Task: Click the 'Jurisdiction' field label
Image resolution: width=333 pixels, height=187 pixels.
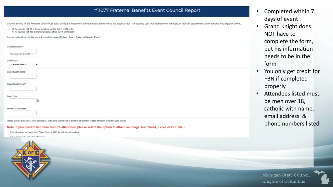Action: (12, 61)
